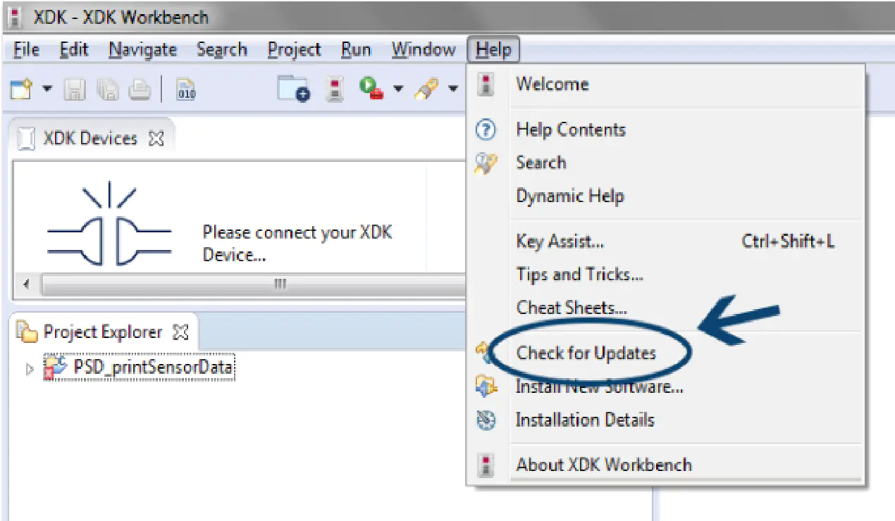The width and height of the screenshot is (895, 521).
Task: Click the New wizard toolbar icon
Action: [x=22, y=89]
